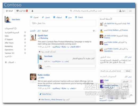Viewport: 138px width, 106px height.
Task: Open the inbox tab with unread badge
Action: click(x=22, y=11)
